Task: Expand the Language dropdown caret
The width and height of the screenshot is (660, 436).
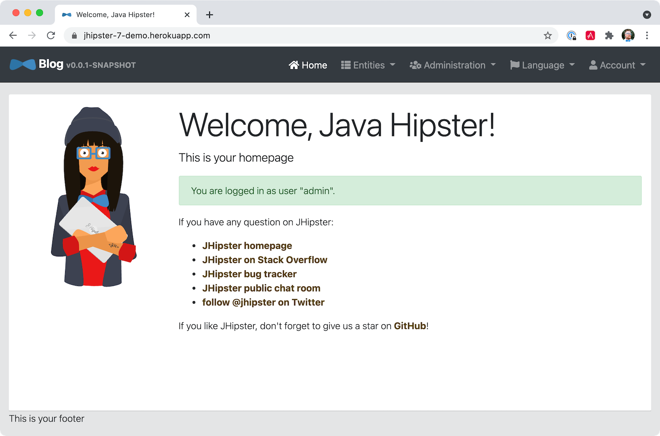Action: point(572,65)
